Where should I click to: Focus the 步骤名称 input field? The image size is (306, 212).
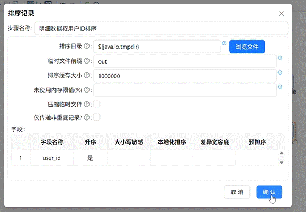pyautogui.click(x=161, y=28)
